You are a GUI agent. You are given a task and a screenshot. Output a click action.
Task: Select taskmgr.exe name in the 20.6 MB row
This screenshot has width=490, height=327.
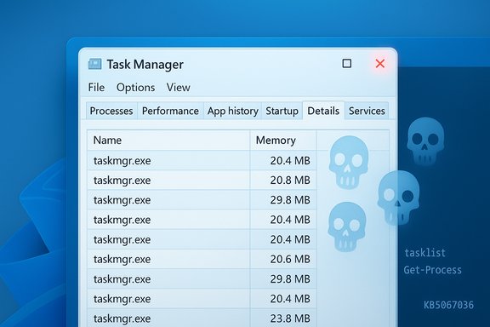coord(122,260)
